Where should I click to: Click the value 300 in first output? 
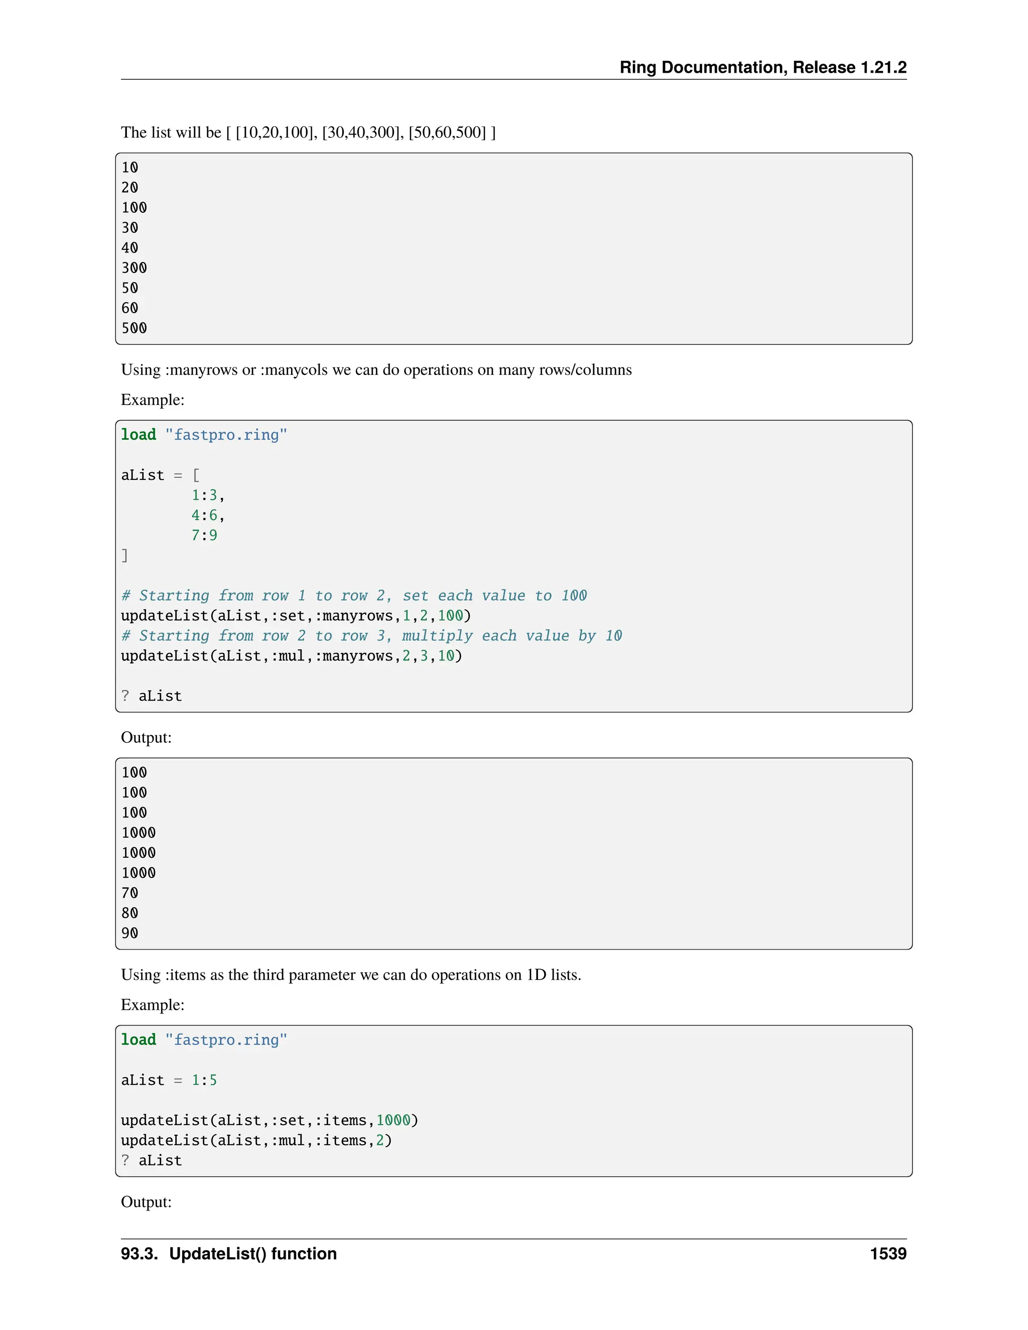(134, 268)
